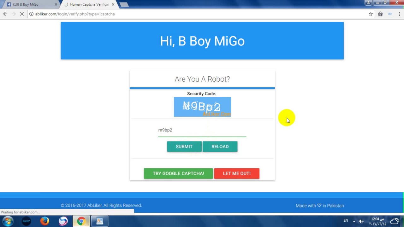The height and width of the screenshot is (227, 404).
Task: Open Google Chrome from the taskbar
Action: click(x=81, y=221)
